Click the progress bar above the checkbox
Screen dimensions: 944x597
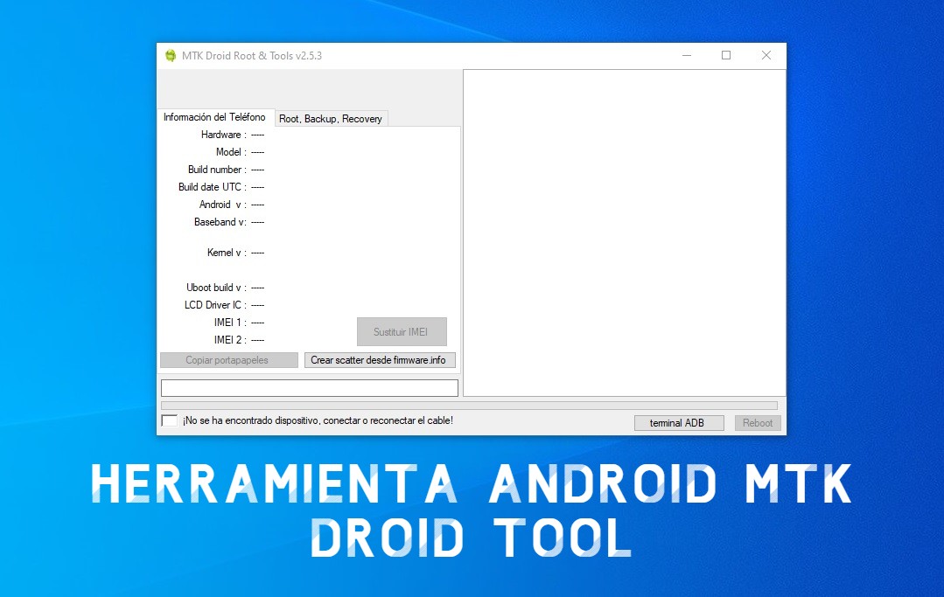(469, 405)
